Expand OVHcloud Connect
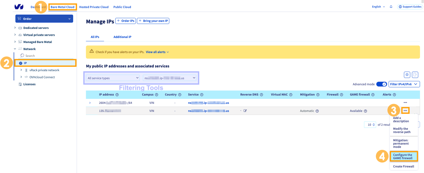424x173 pixels. (21, 77)
